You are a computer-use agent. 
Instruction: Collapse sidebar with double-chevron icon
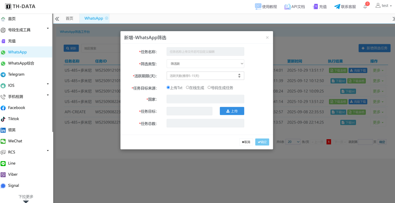coord(57,18)
